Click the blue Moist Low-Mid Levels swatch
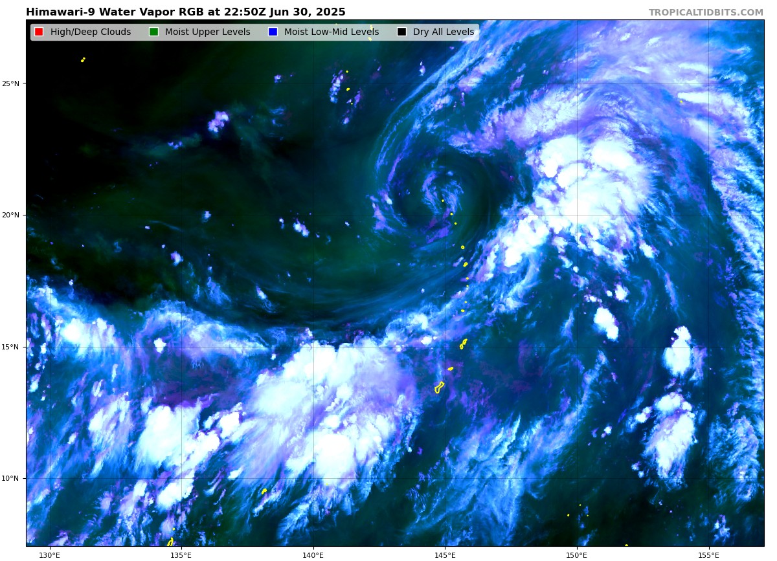777x561 pixels. 273,32
